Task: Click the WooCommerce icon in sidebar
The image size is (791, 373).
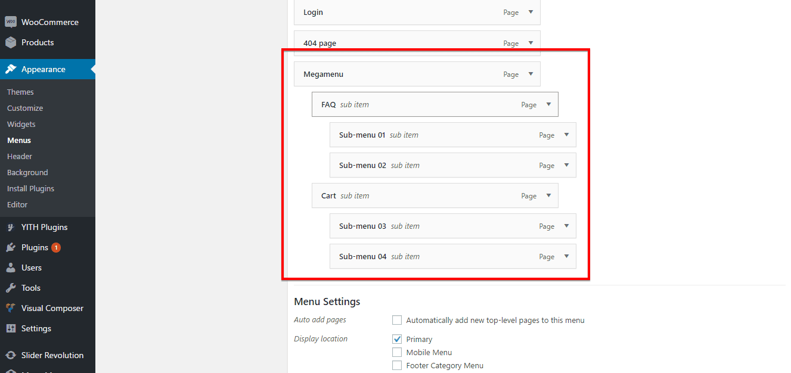Action: coord(11,22)
